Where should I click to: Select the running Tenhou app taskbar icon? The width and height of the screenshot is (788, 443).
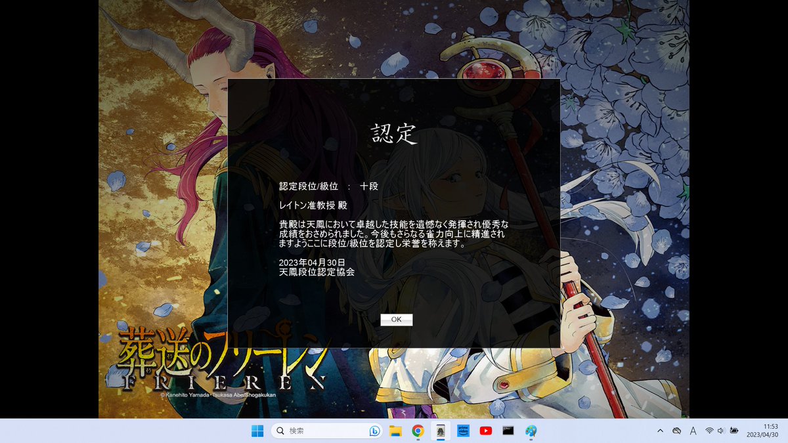tap(441, 431)
